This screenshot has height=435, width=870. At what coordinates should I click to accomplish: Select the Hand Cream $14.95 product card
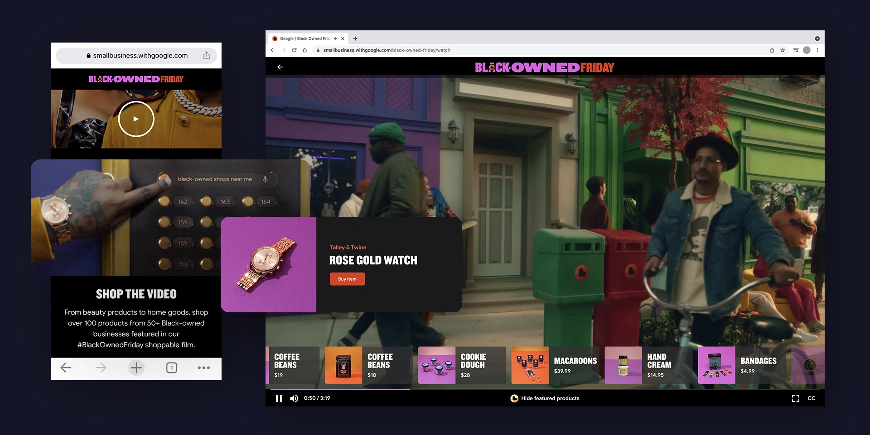click(648, 365)
